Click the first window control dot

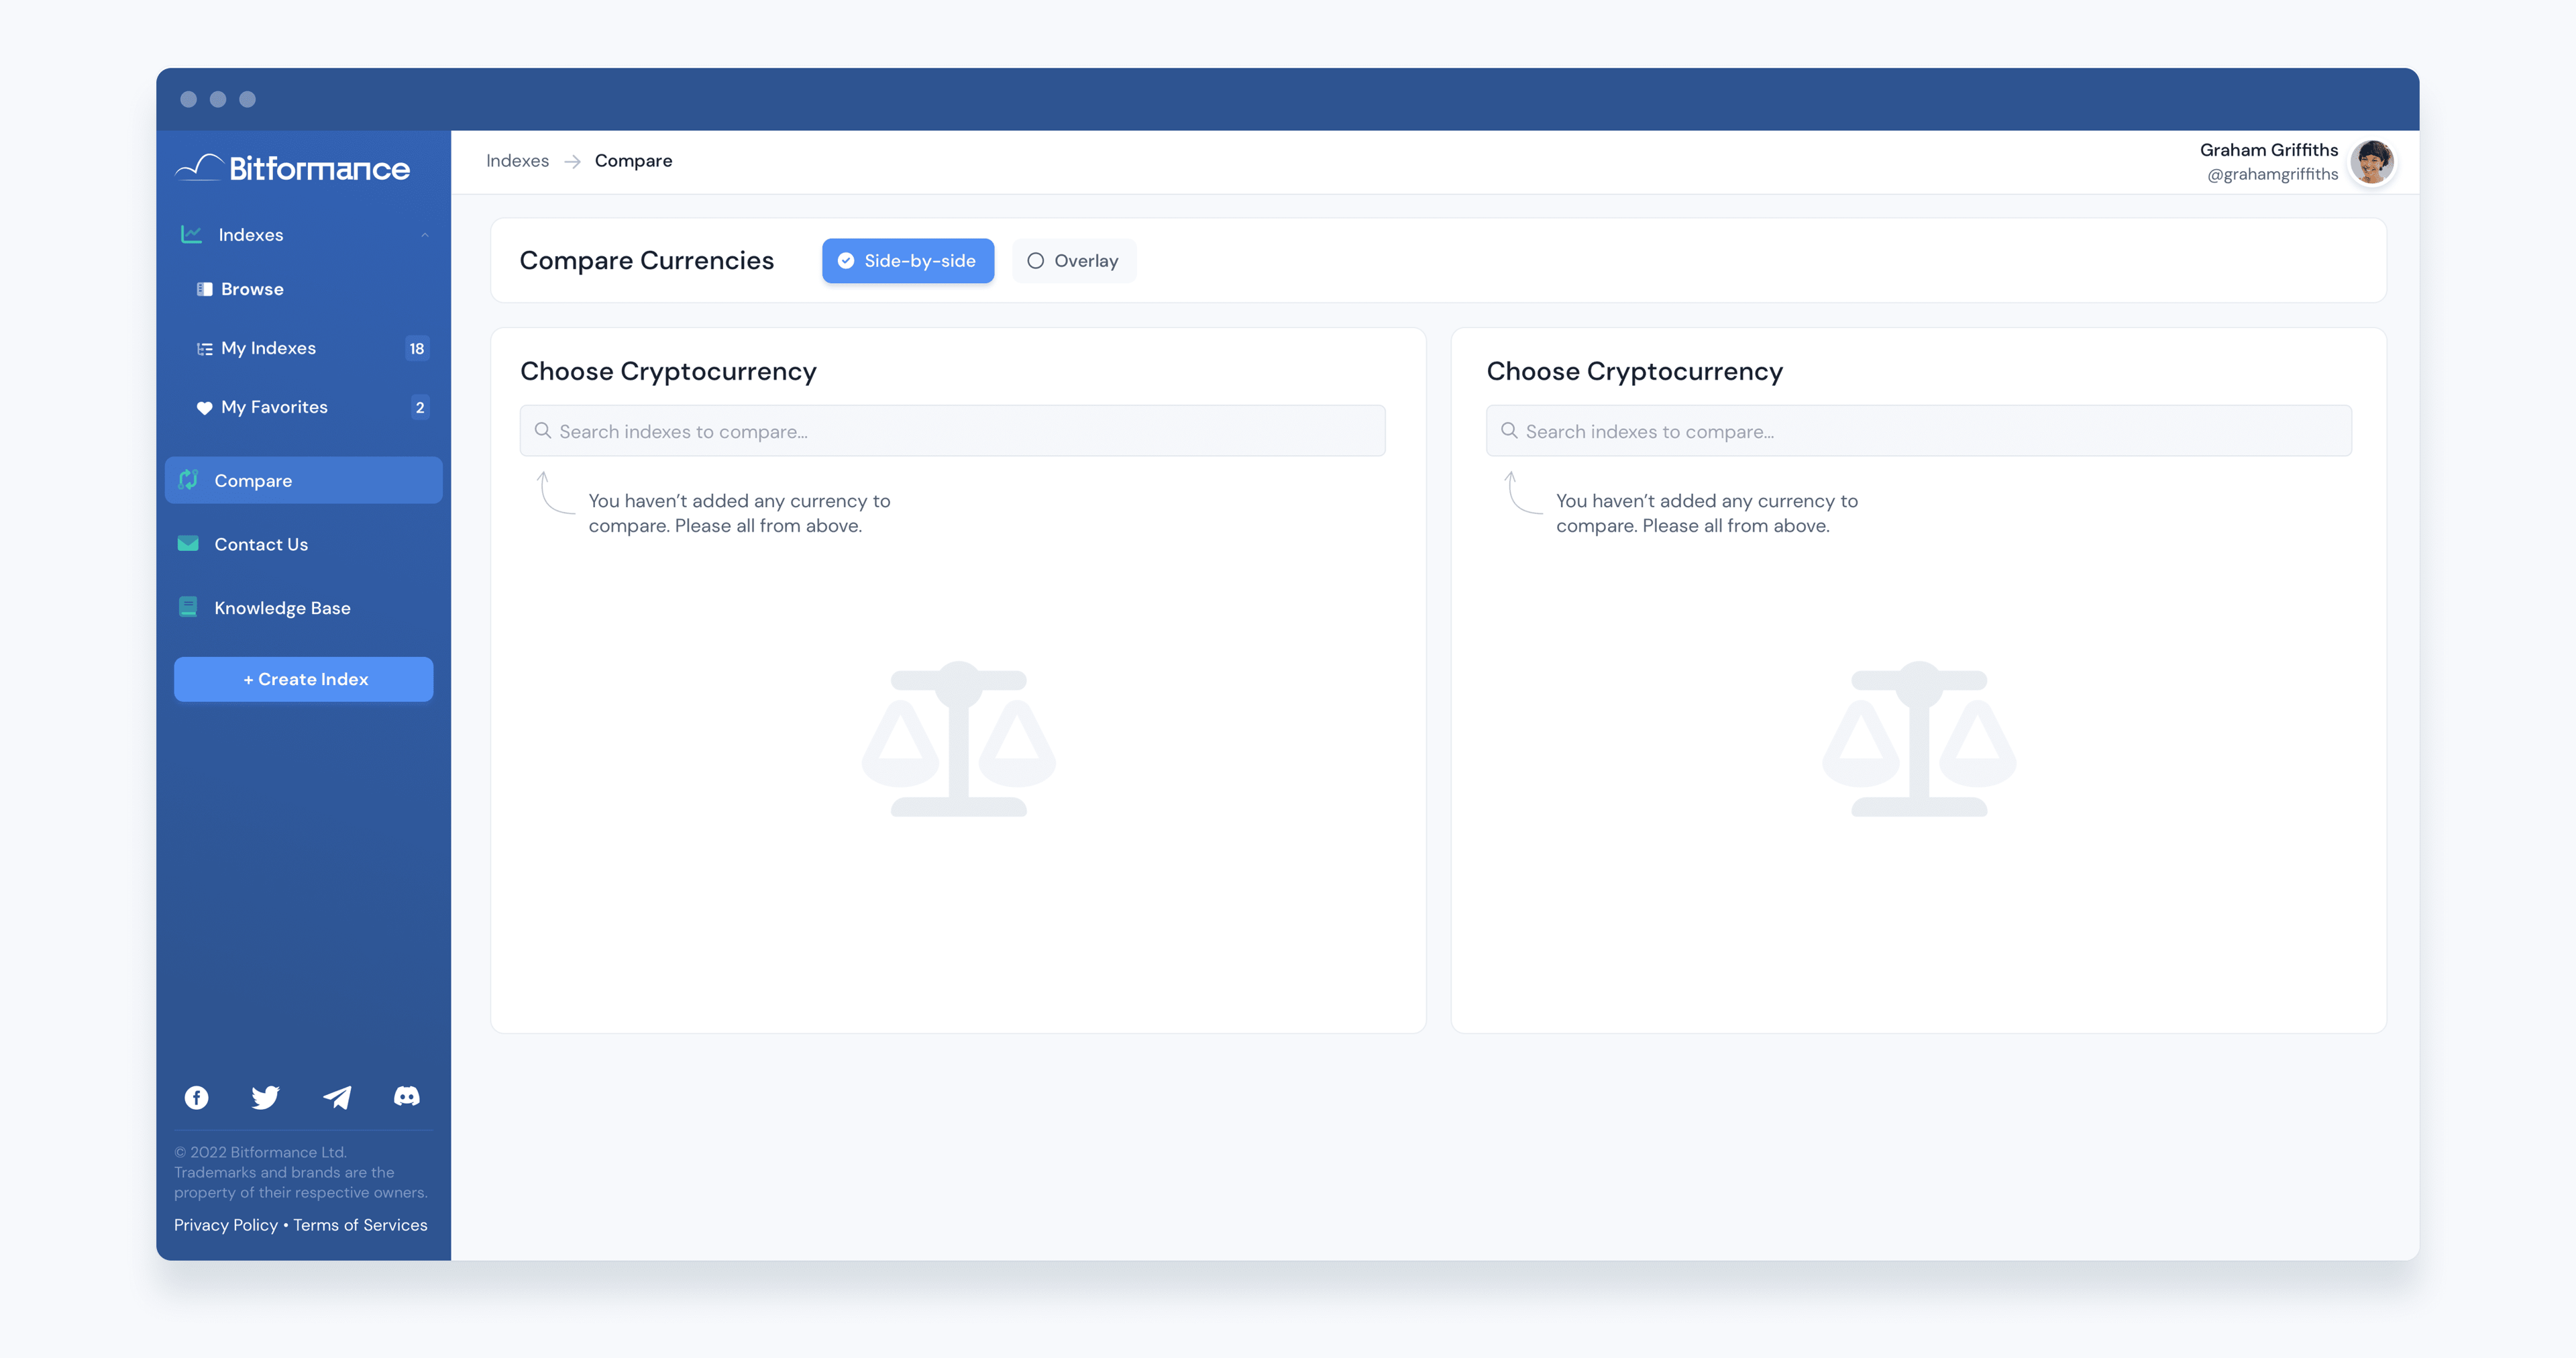[188, 99]
